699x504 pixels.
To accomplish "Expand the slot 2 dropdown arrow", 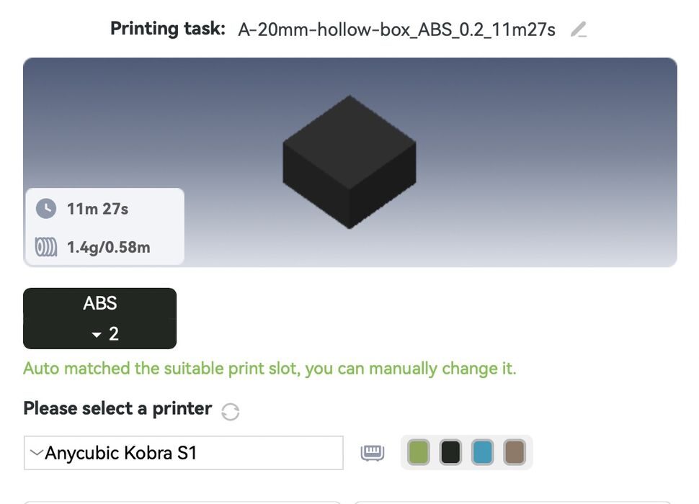I will click(x=97, y=335).
